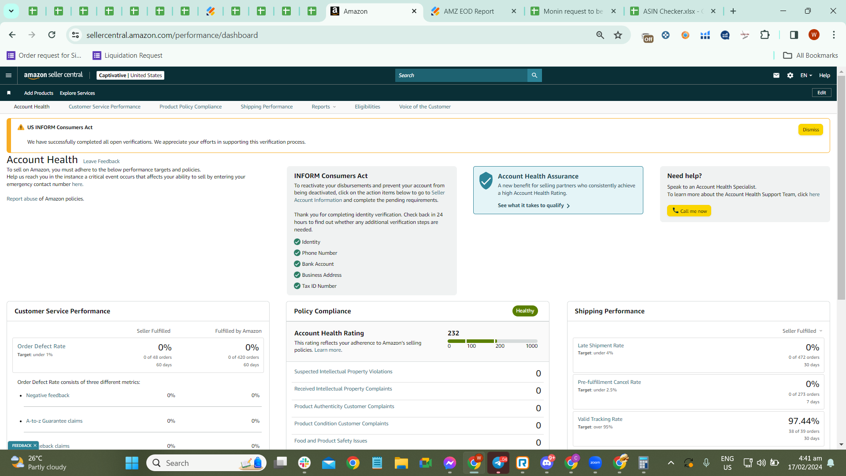Click the Edit button in the navigation bar
The image size is (846, 476).
tap(822, 93)
